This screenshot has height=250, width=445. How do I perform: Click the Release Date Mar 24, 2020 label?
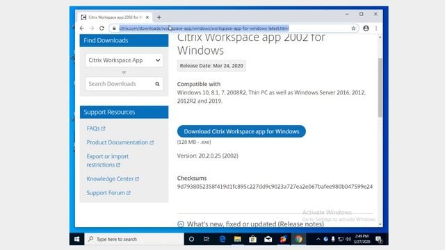point(211,66)
